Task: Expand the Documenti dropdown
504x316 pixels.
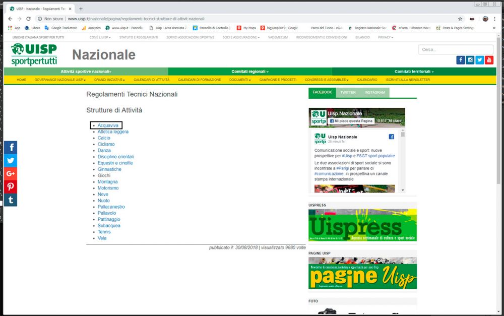Action: point(240,80)
